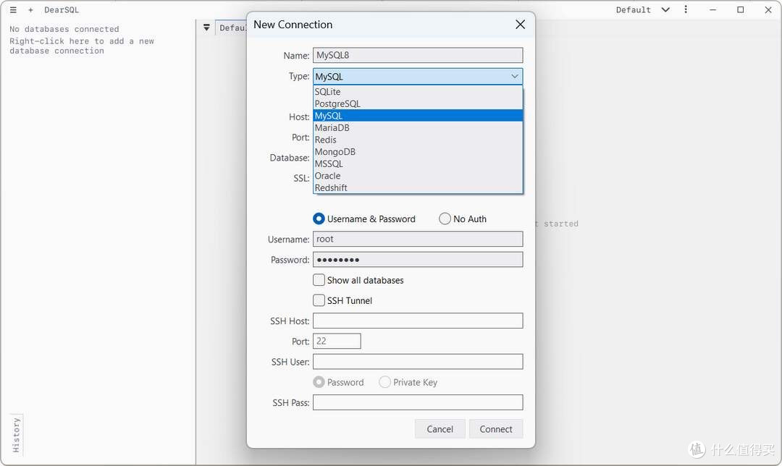Screen dimensions: 782x466
Task: Click the SSH User input field
Action: pos(418,362)
